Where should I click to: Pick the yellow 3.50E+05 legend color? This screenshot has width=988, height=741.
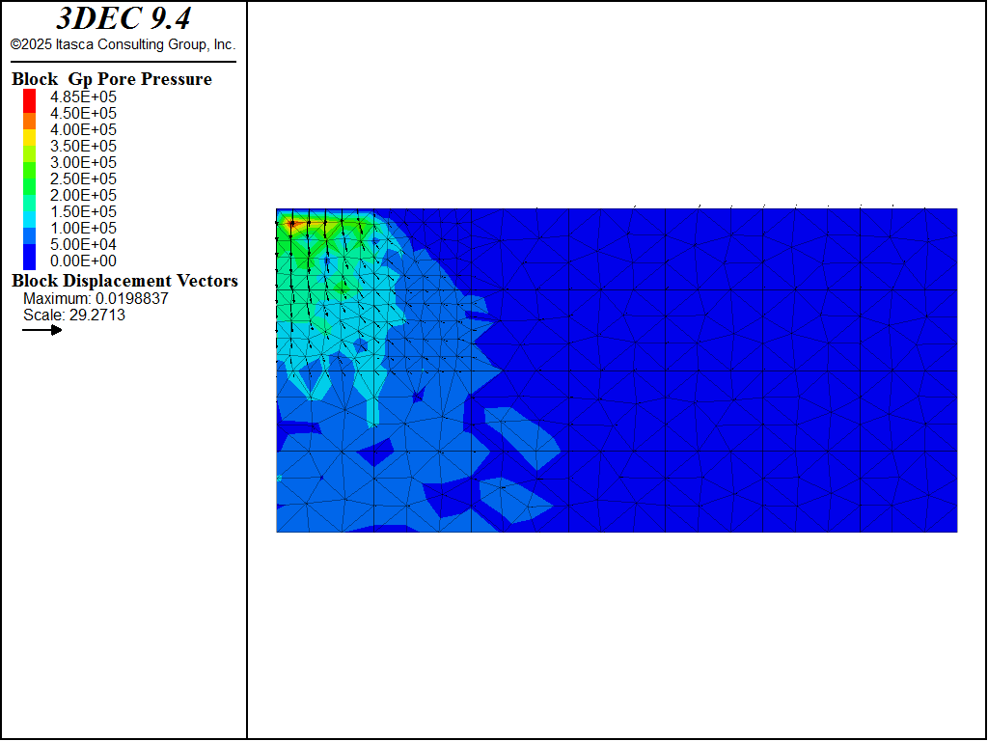[x=29, y=146]
